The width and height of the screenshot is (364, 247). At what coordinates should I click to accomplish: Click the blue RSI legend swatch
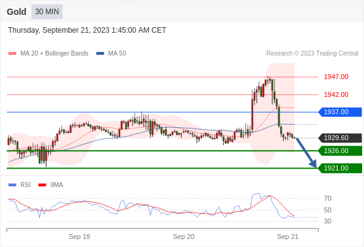(12, 185)
